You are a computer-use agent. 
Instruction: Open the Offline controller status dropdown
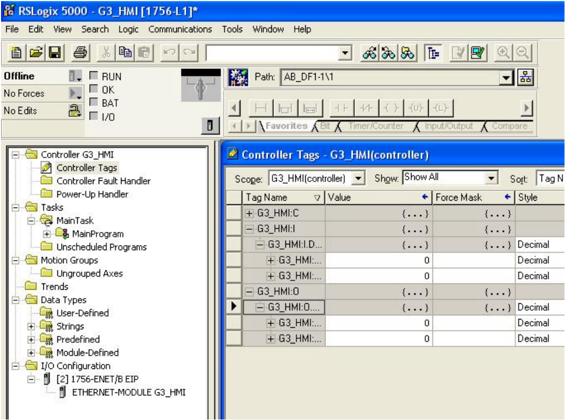pos(76,76)
